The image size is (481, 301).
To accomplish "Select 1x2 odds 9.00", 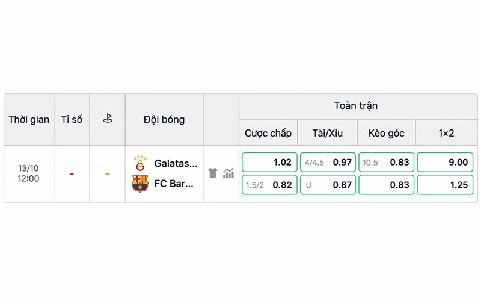I will [x=445, y=162].
